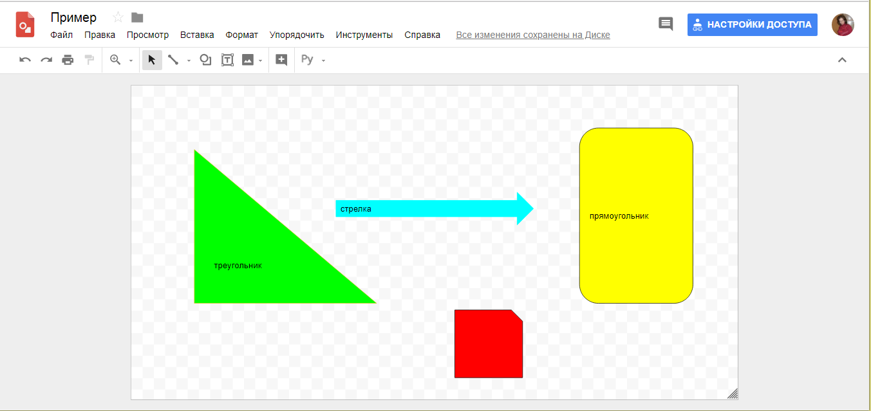Choose the Select arrow tool
Viewport: 871px width, 411px height.
pos(152,59)
